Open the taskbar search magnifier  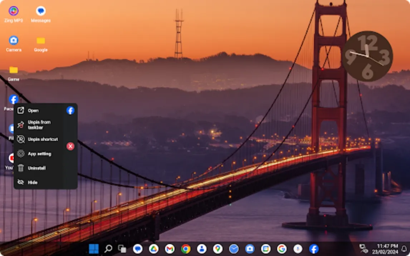tap(108, 249)
